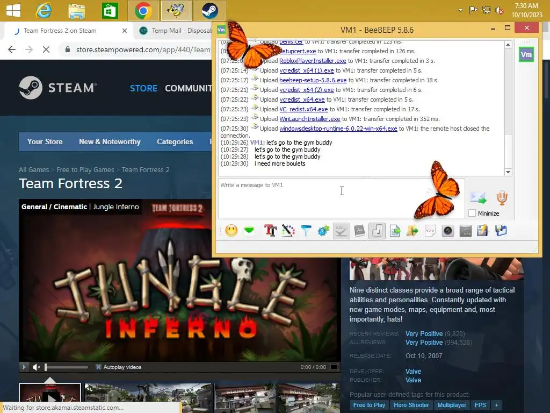This screenshot has height=413, width=550.
Task: Close the Team Fortress 2 browser tab
Action: (125, 31)
